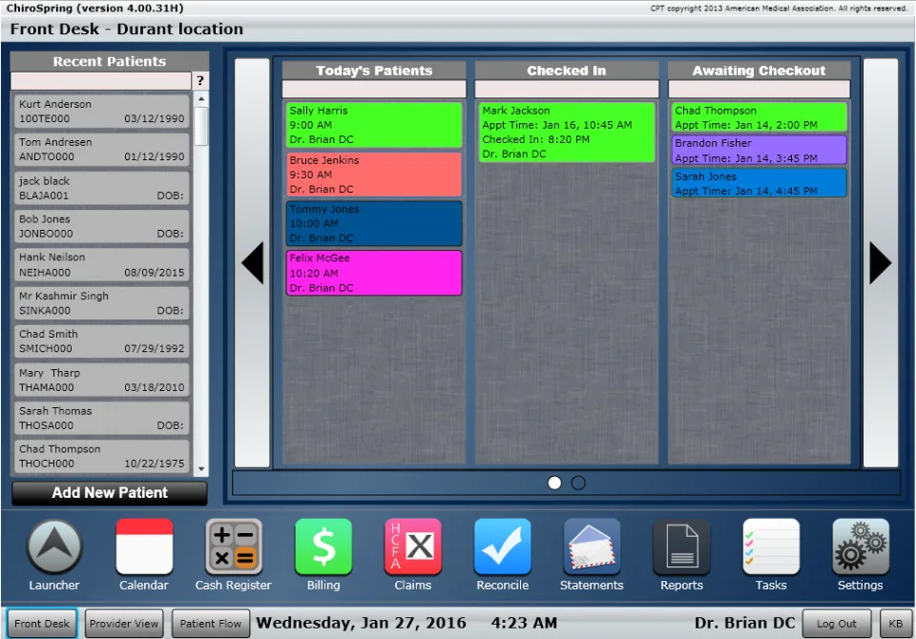
Task: Click the Recent Patients scroll up arrow
Action: tap(201, 99)
